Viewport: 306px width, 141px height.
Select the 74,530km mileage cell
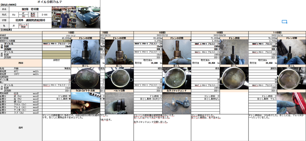click(x=263, y=38)
